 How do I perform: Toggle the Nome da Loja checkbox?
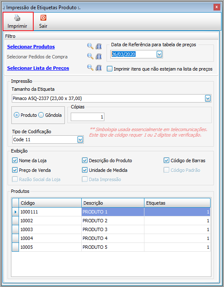tap(15, 161)
